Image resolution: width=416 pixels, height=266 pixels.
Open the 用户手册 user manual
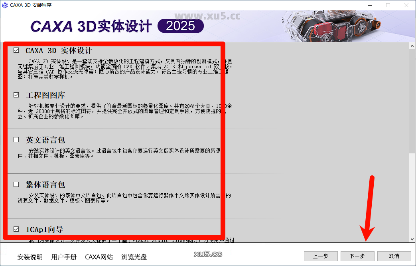pyautogui.click(x=64, y=257)
